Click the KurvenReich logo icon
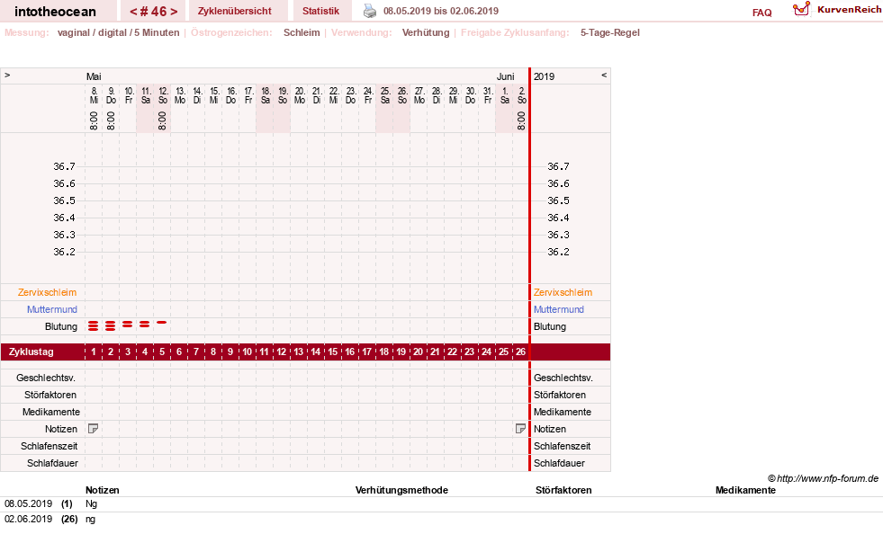 (x=801, y=10)
